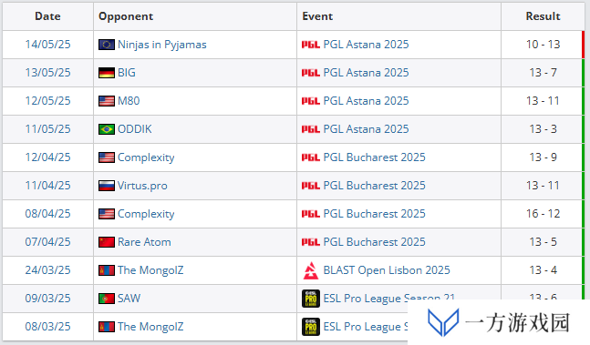Click the 16 - 12 result cell
Image resolution: width=590 pixels, height=345 pixels.
(543, 214)
